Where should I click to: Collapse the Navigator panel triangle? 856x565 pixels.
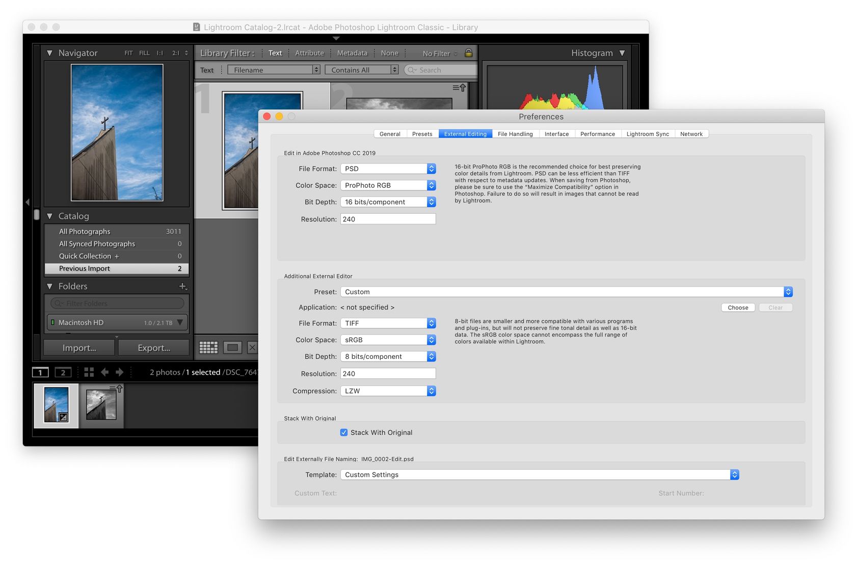(x=49, y=53)
